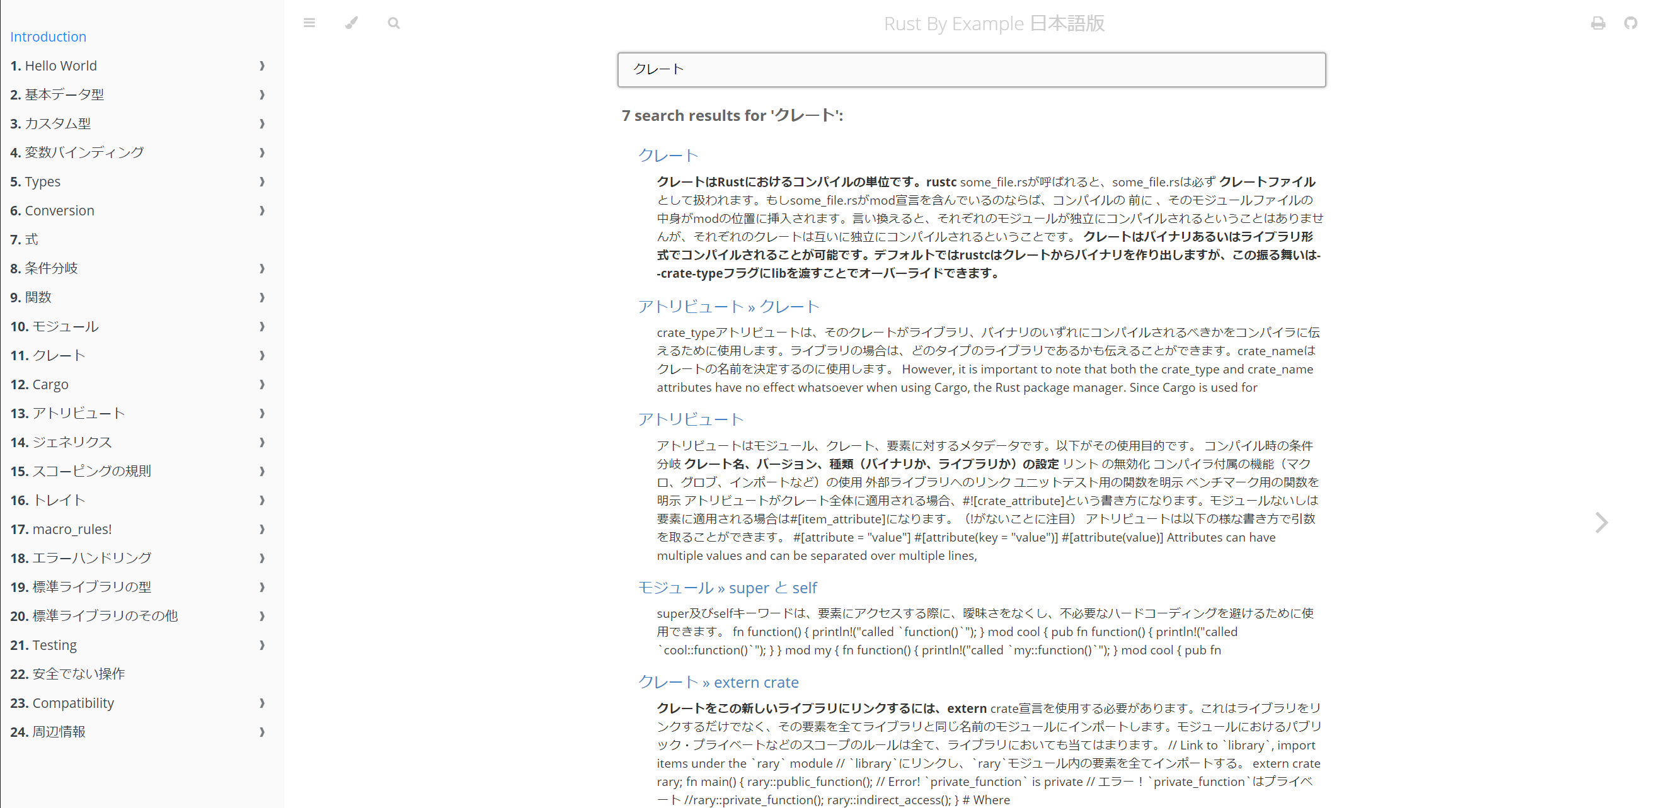Viewport: 1659px width, 808px height.
Task: Expand the Conversion chapter chevron
Action: click(261, 210)
